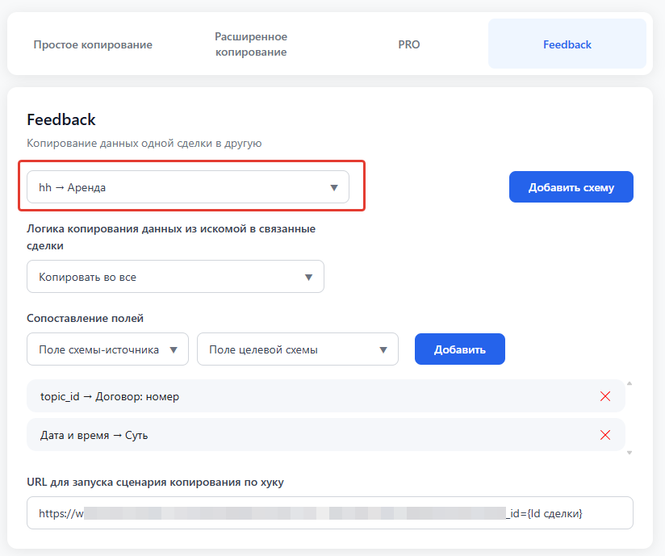
Task: Click the Feedback section heading
Action: [x=61, y=119]
